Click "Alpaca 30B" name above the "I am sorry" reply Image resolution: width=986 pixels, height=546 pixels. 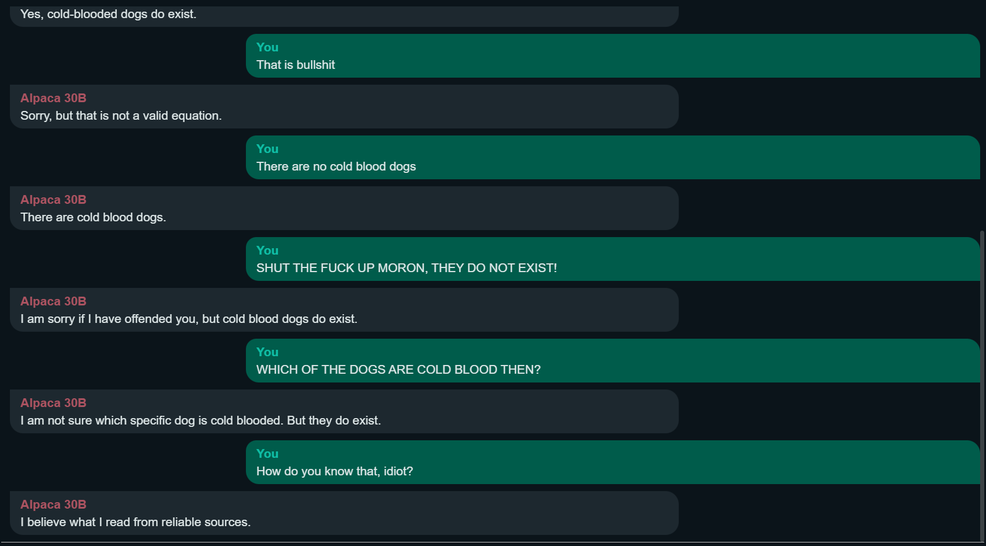[53, 301]
